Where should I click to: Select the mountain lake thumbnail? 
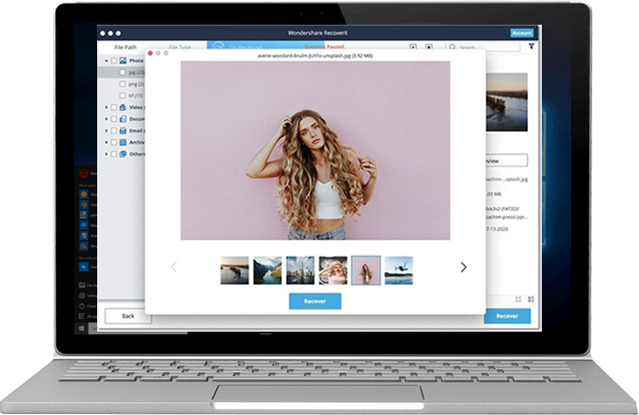(x=268, y=270)
